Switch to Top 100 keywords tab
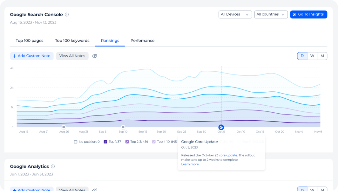Screen dimensions: 338x191 click(x=72, y=41)
